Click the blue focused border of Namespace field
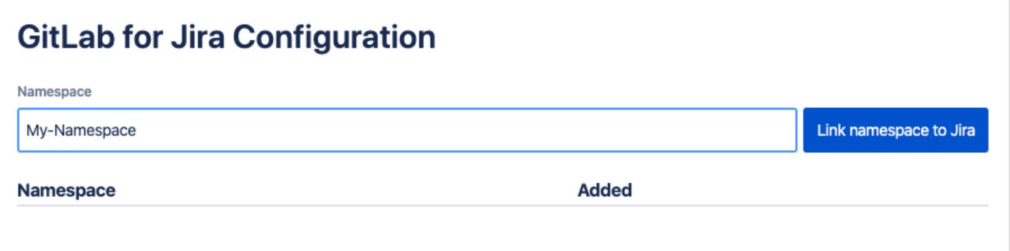 [407, 109]
